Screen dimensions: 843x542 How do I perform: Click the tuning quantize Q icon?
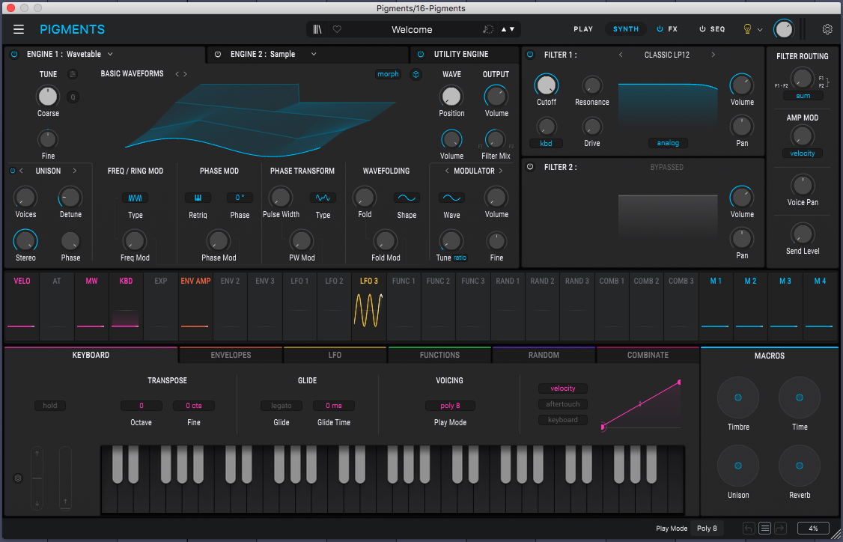point(73,97)
